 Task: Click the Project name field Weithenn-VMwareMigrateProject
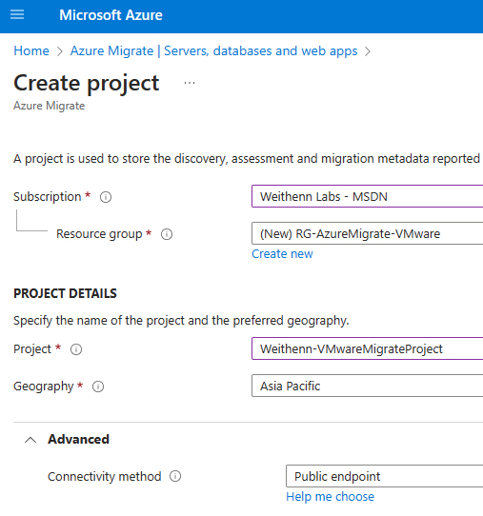point(367,348)
